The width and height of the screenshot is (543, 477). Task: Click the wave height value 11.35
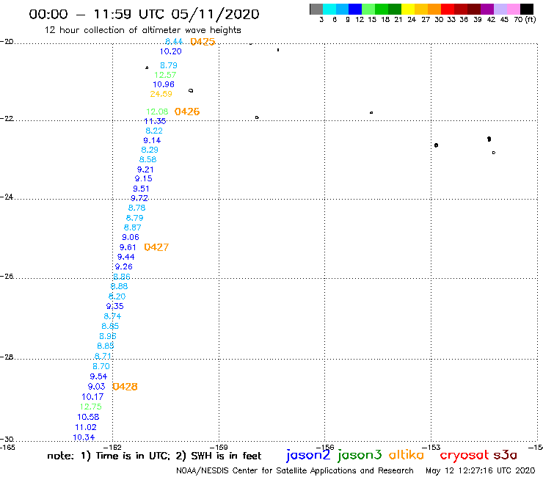coord(155,121)
